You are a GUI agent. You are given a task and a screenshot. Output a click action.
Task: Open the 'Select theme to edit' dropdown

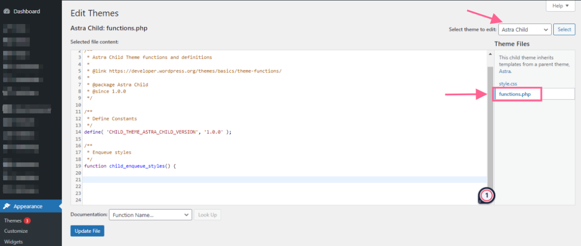click(x=525, y=30)
